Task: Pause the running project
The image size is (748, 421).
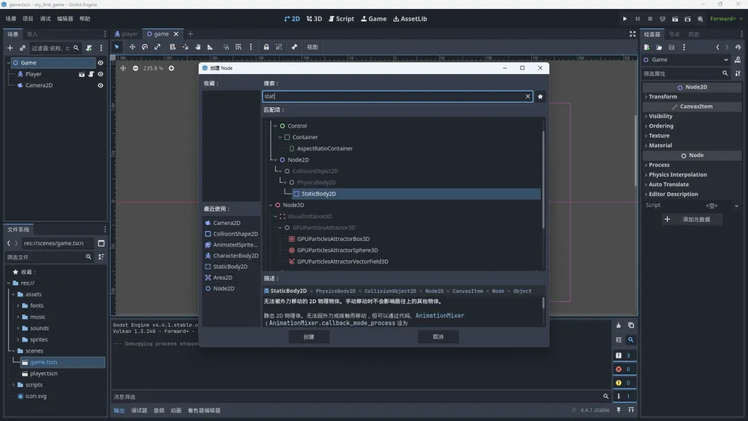Action: (637, 19)
